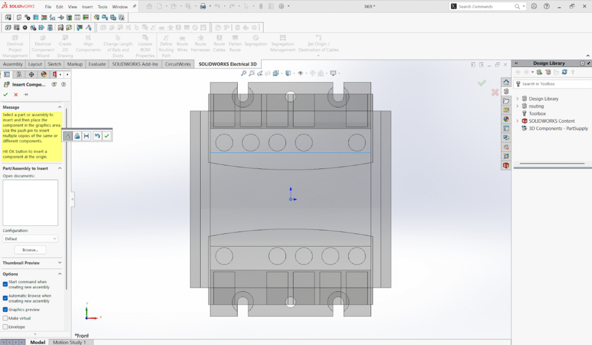The image size is (592, 345).
Task: Click the green confirm checkmark in floating toolbar
Action: 107,135
